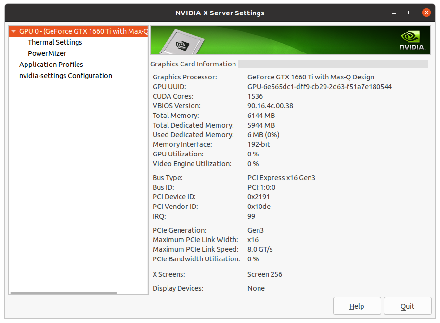The width and height of the screenshot is (440, 323).
Task: Click the Graphics Processor value text
Action: pos(311,77)
